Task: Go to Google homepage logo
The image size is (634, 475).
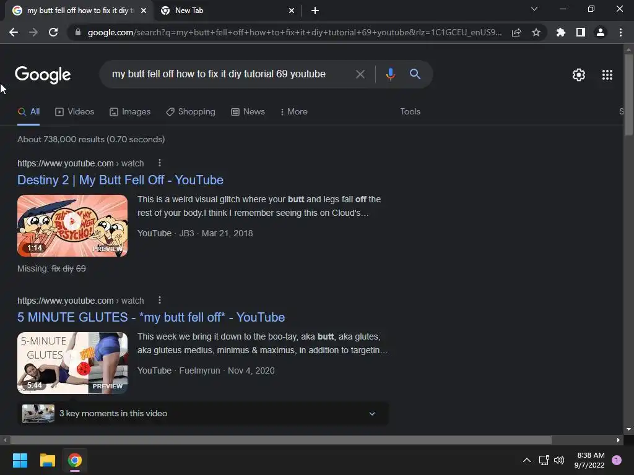Action: pyautogui.click(x=43, y=75)
